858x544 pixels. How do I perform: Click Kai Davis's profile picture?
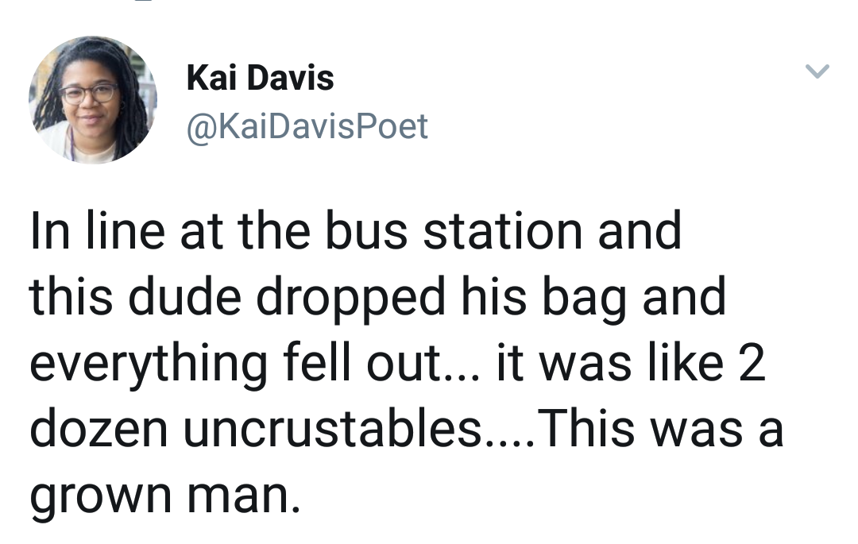point(93,99)
